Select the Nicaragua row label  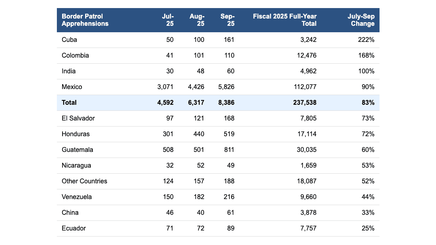pos(76,166)
